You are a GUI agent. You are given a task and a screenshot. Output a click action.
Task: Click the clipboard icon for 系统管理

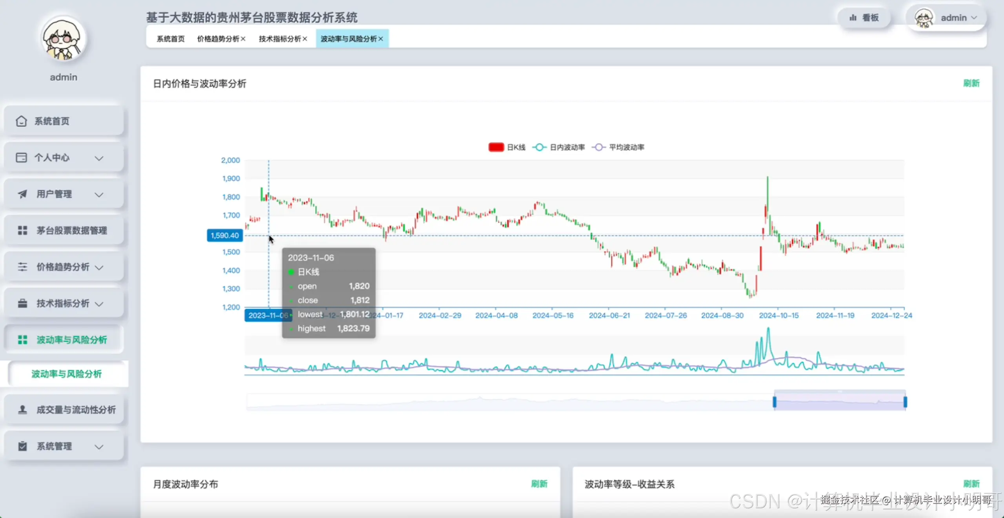coord(22,446)
